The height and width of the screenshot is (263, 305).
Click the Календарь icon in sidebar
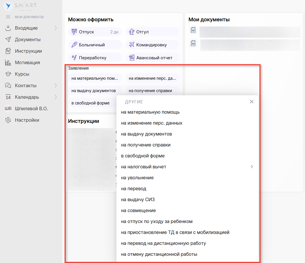8,97
